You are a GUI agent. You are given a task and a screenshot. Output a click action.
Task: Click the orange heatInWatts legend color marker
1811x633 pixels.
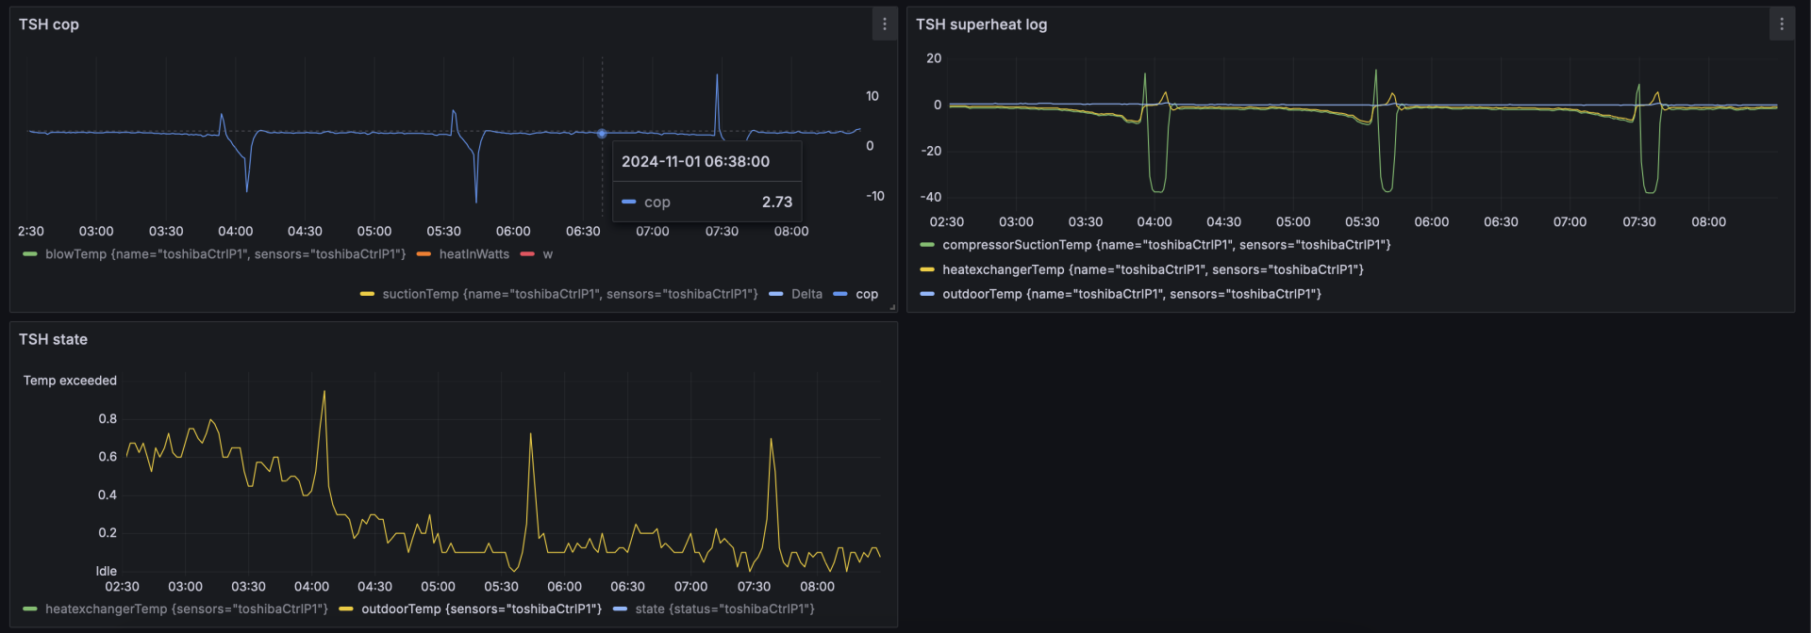coord(424,254)
